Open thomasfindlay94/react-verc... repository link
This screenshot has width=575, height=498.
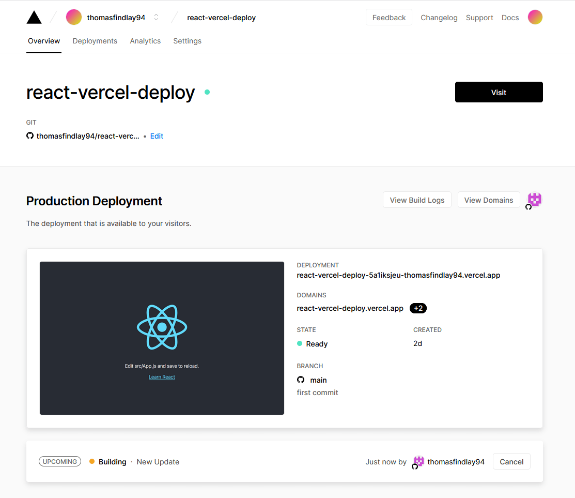click(x=88, y=136)
